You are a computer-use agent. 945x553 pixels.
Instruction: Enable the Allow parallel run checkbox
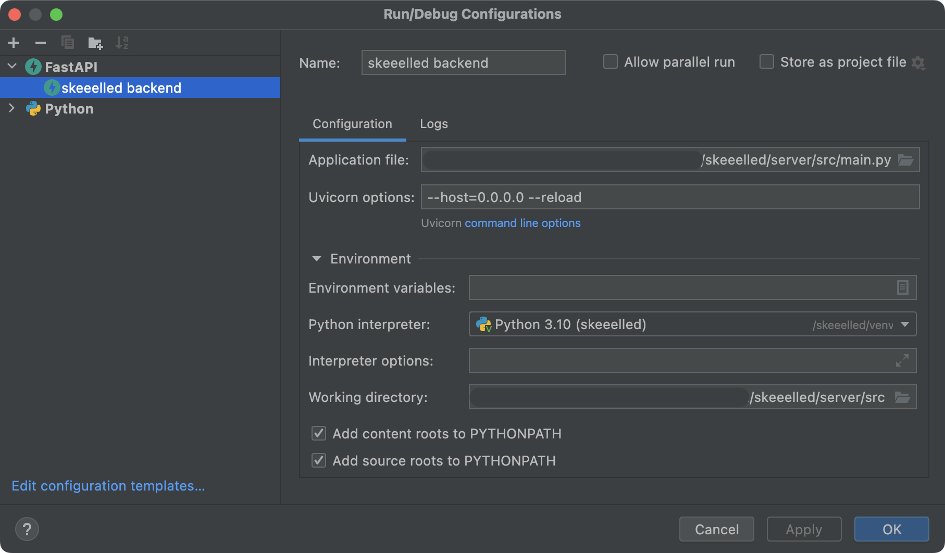(611, 62)
